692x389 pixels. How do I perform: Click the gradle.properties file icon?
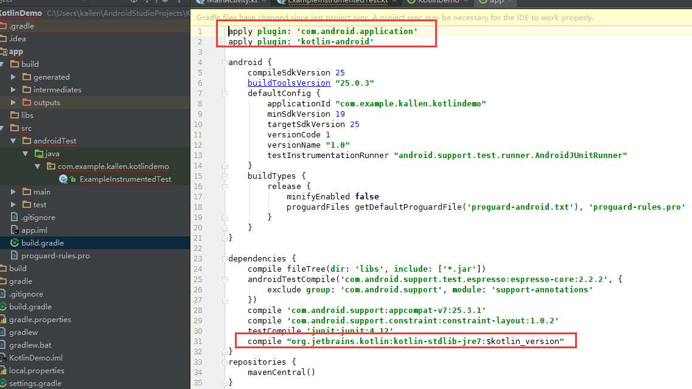(x=3, y=319)
